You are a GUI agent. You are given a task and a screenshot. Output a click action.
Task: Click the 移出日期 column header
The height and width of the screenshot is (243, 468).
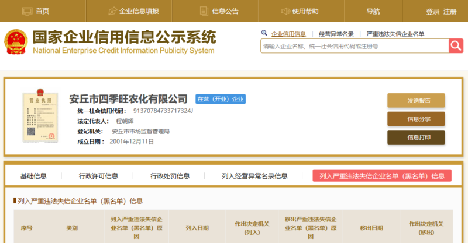click(x=371, y=228)
